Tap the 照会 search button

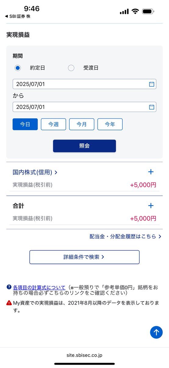click(x=84, y=146)
